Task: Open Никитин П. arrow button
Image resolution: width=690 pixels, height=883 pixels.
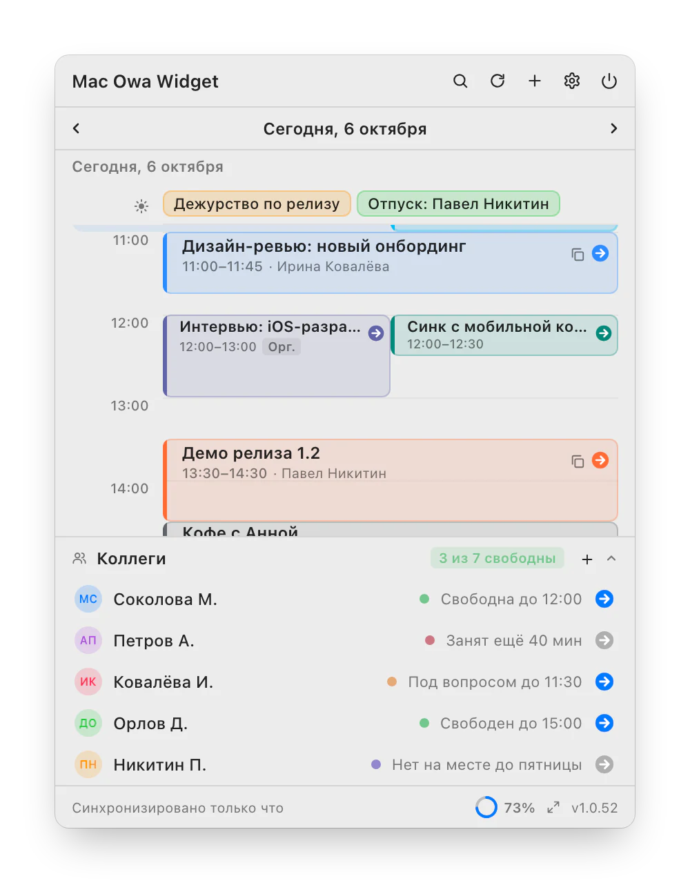Action: point(604,764)
